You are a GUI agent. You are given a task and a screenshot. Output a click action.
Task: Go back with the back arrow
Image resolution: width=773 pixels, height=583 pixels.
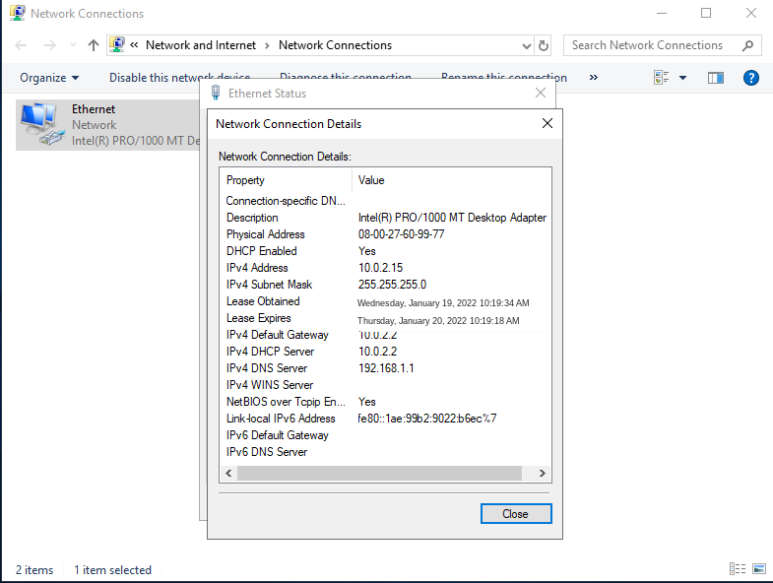coord(22,45)
